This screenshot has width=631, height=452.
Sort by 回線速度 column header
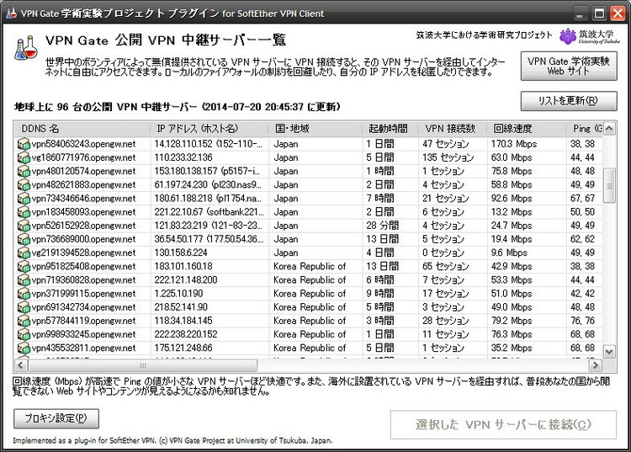coord(527,129)
